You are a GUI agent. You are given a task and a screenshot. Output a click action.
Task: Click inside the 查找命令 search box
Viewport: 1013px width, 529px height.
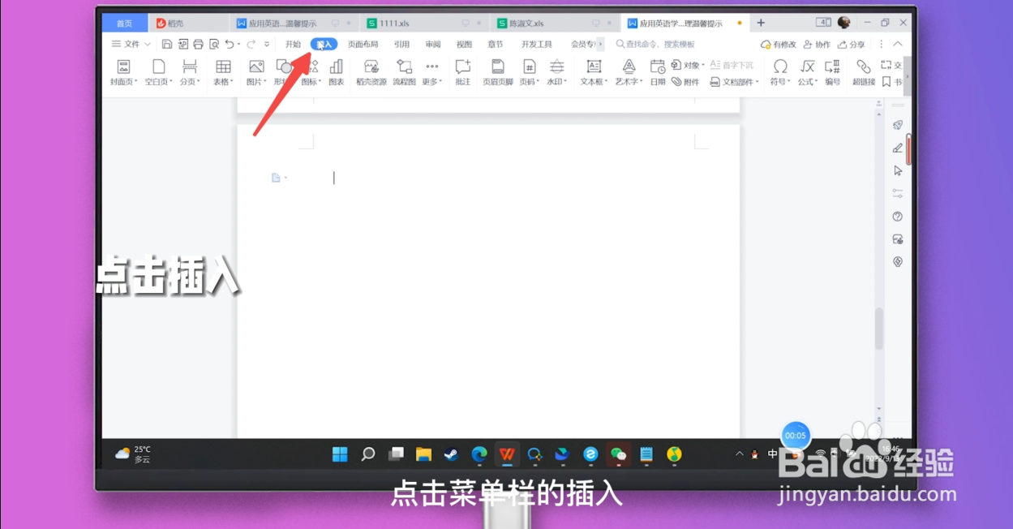[657, 44]
